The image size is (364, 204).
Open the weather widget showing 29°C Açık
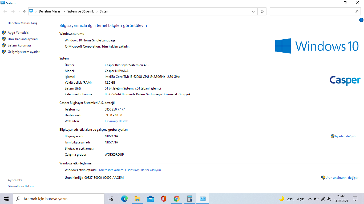click(x=292, y=199)
